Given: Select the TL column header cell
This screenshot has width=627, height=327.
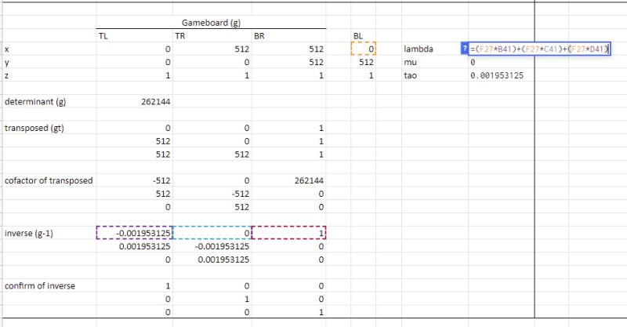Looking at the screenshot, I should 135,35.
